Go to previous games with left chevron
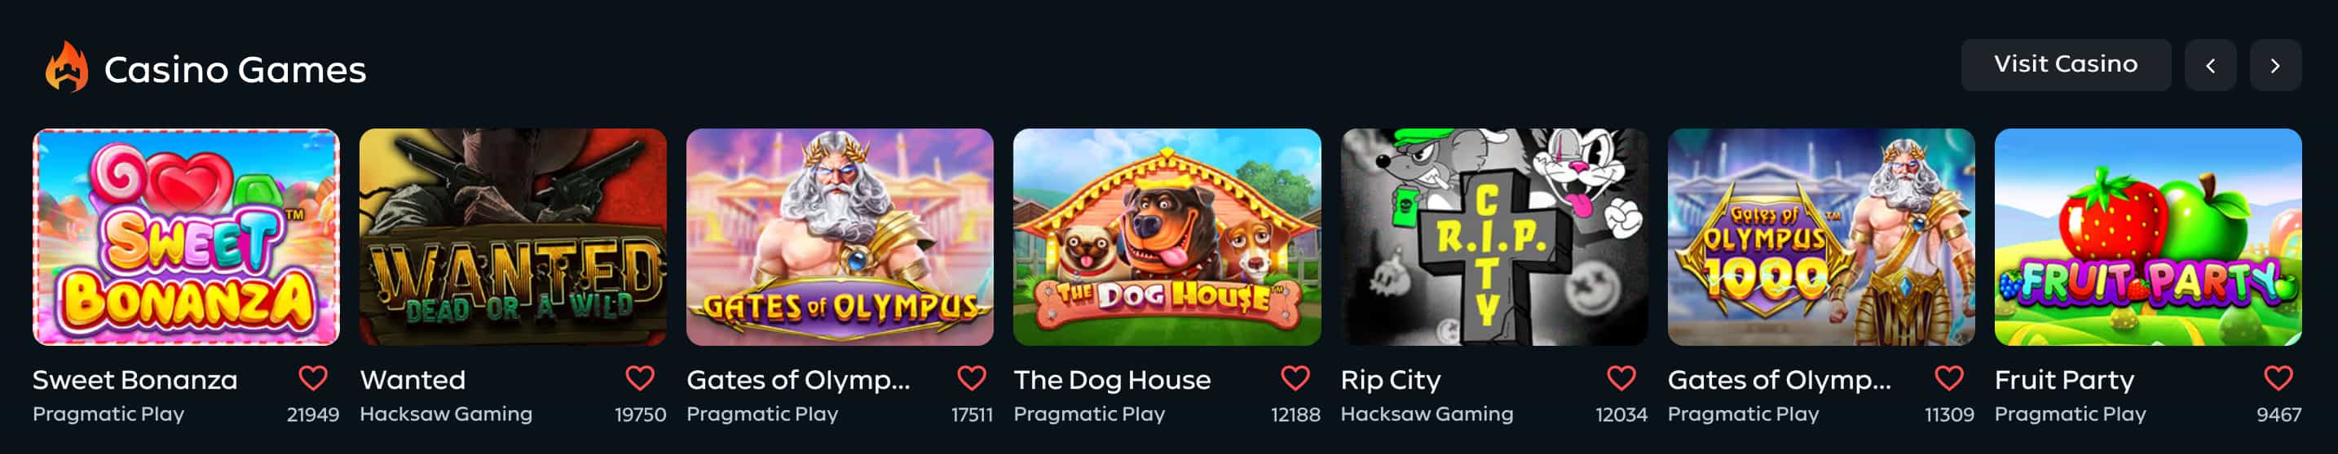Viewport: 2338px width, 454px height. coord(2210,65)
